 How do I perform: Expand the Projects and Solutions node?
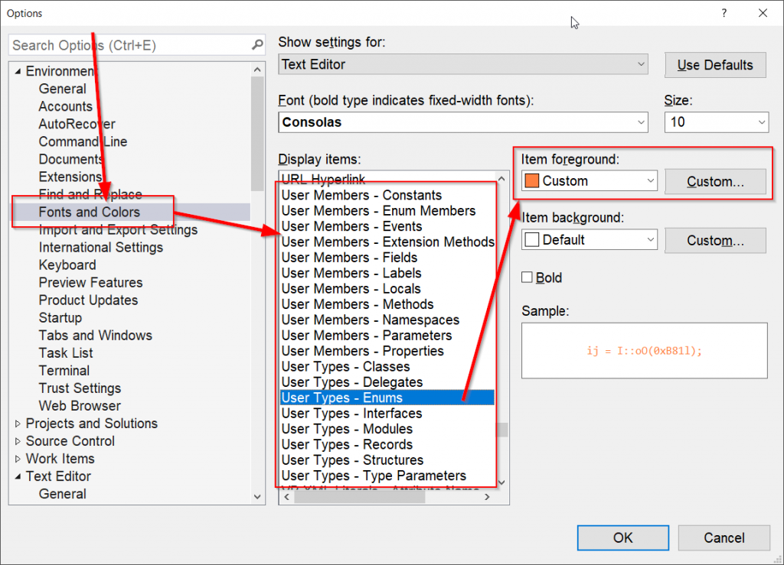click(18, 424)
